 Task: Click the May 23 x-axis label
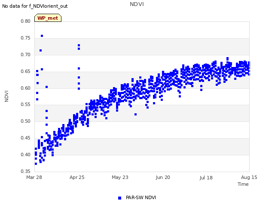coord(120,177)
